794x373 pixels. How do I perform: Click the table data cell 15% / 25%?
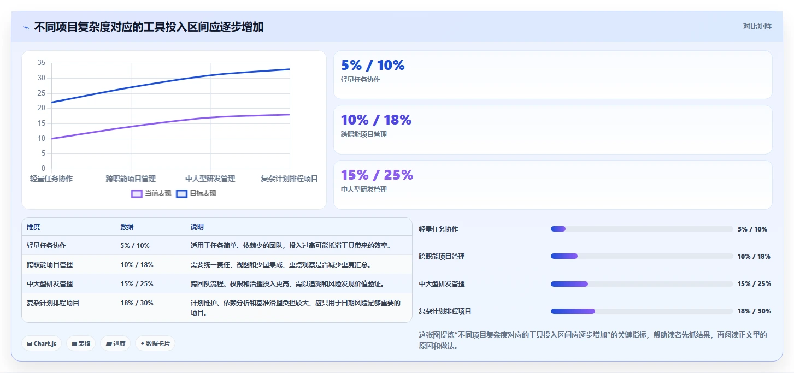tap(137, 284)
